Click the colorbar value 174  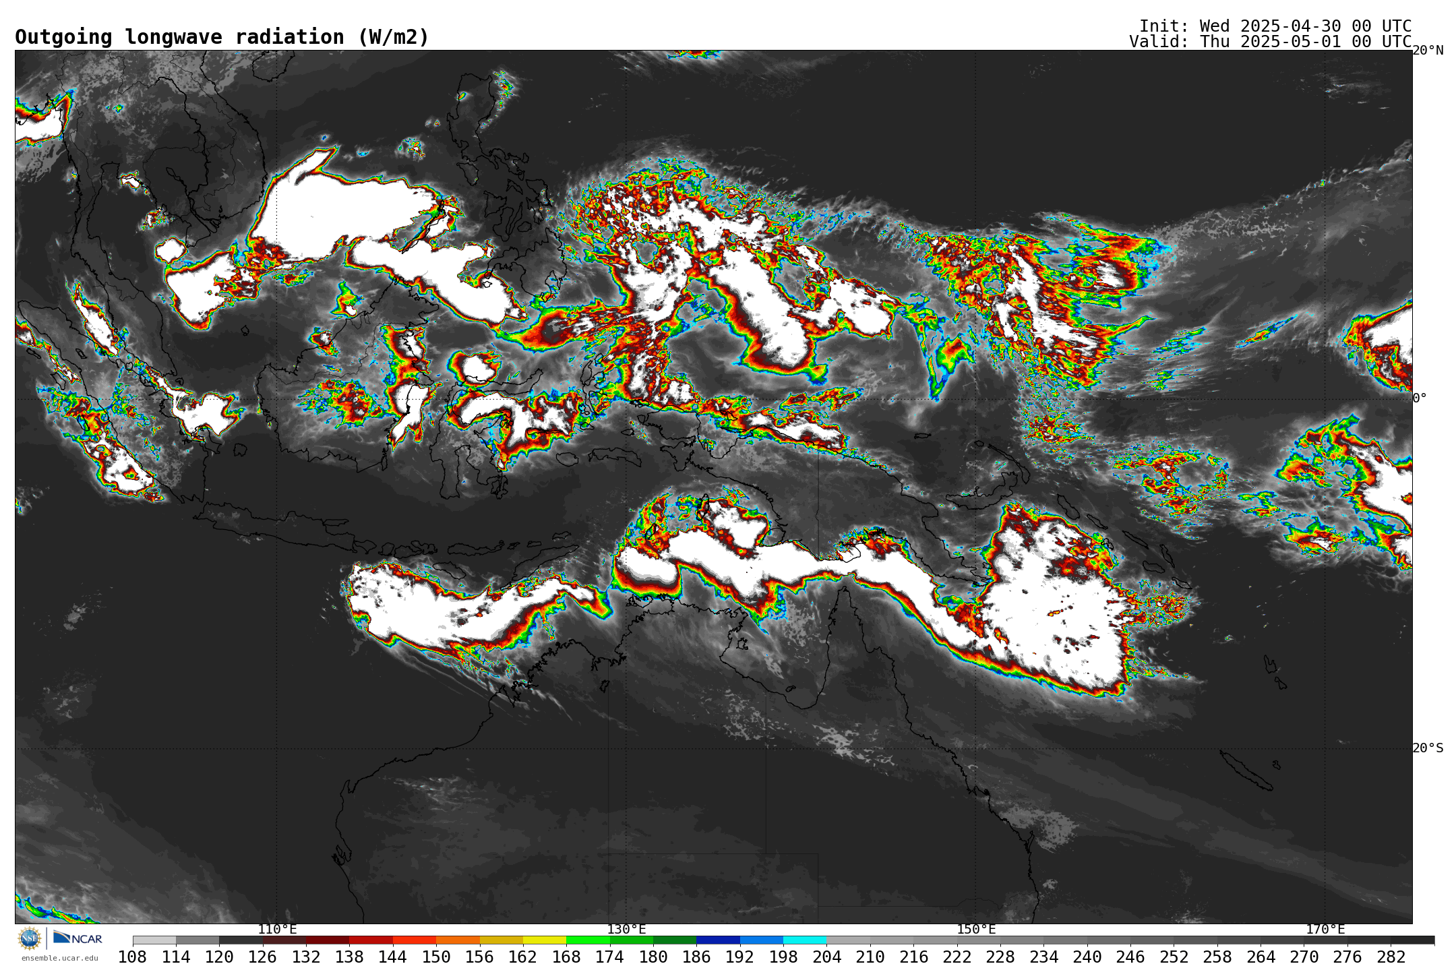610,957
